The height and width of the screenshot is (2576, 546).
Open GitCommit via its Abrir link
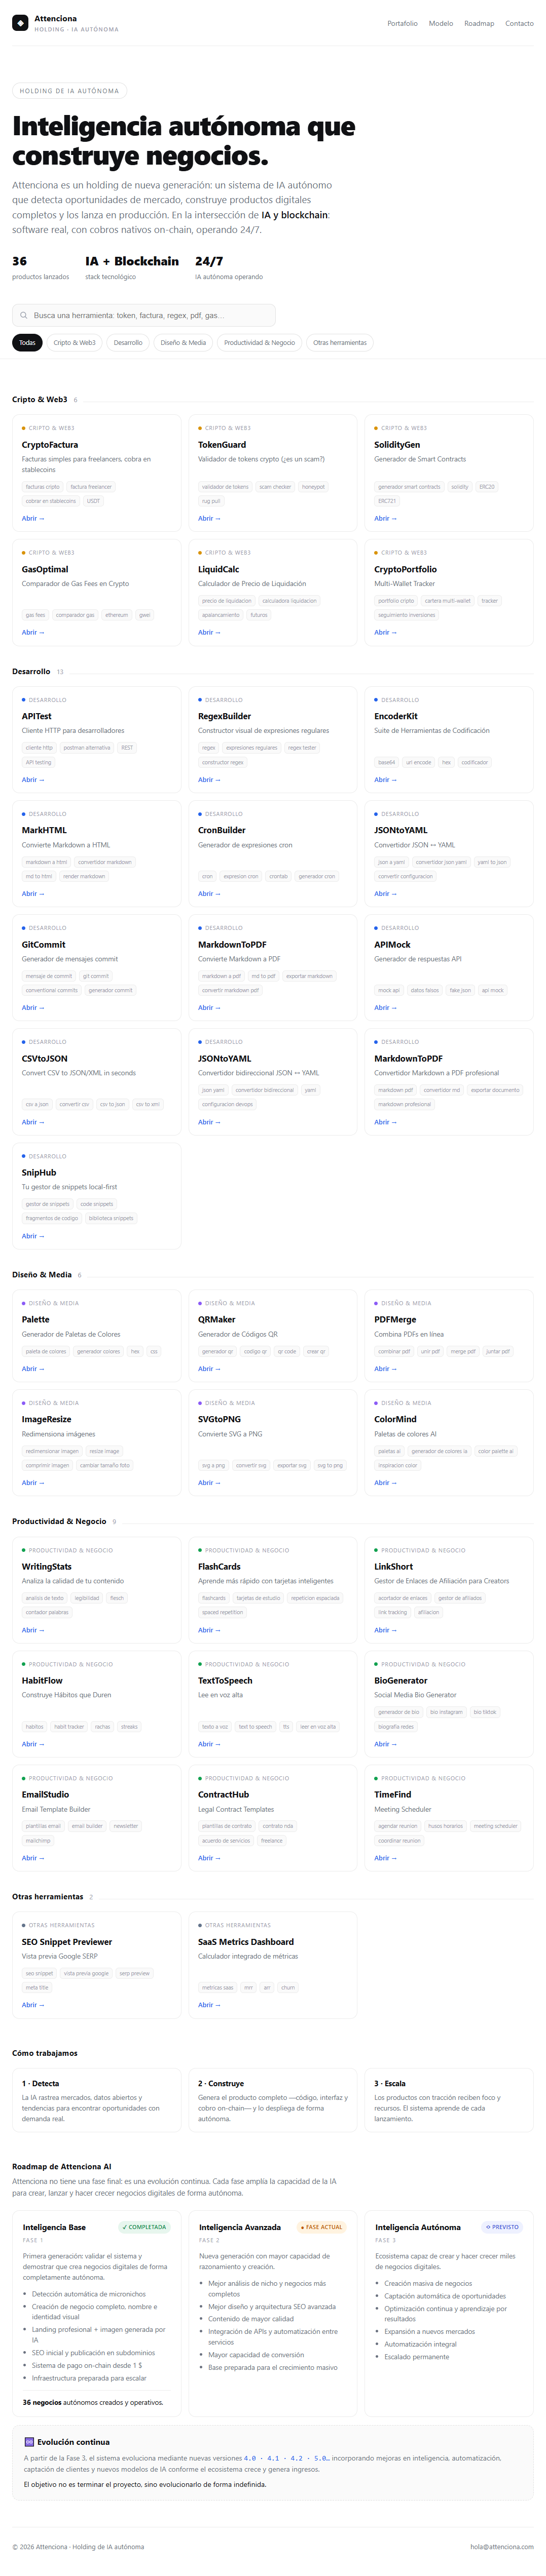33,1007
